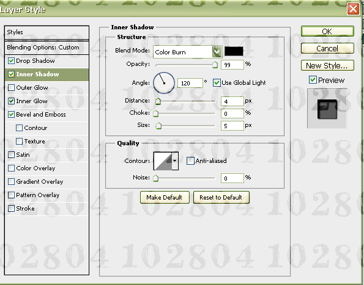The width and height of the screenshot is (364, 285).
Task: Enable the Outer Glow effect checkbox
Action: pyautogui.click(x=11, y=88)
